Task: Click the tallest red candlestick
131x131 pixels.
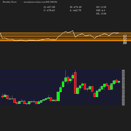Action: (x=75, y=83)
